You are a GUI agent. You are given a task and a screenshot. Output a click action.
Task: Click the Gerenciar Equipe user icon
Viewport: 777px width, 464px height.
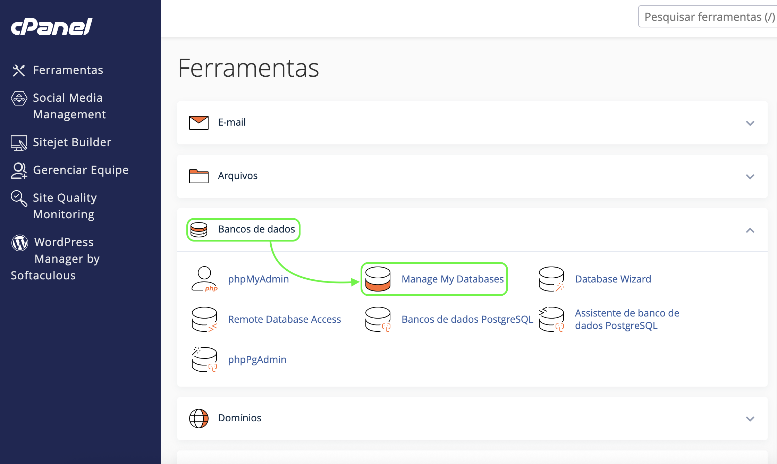point(19,171)
